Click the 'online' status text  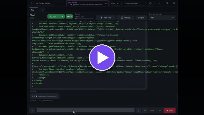[x=32, y=18]
